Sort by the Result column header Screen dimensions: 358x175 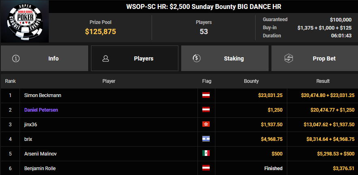tap(323, 81)
